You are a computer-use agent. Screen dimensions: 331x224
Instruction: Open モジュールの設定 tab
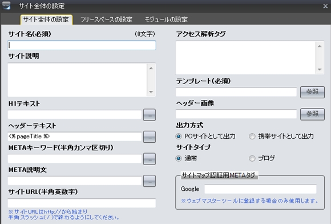(166, 19)
